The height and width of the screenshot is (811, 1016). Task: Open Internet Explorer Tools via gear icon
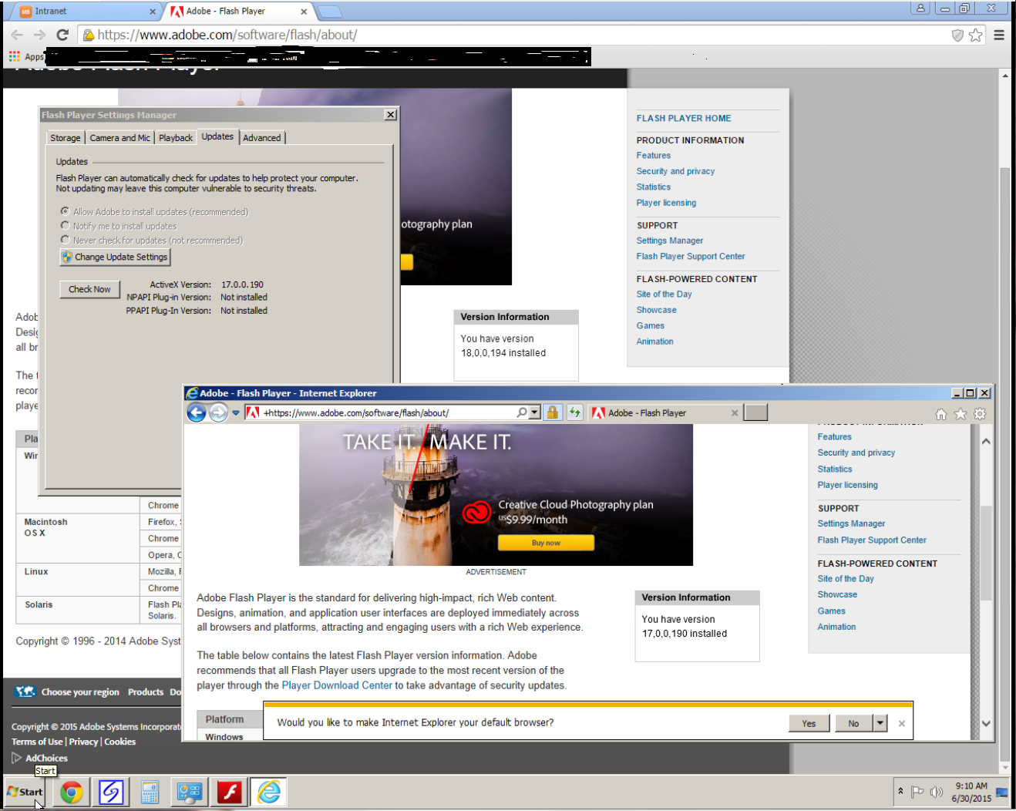click(980, 413)
